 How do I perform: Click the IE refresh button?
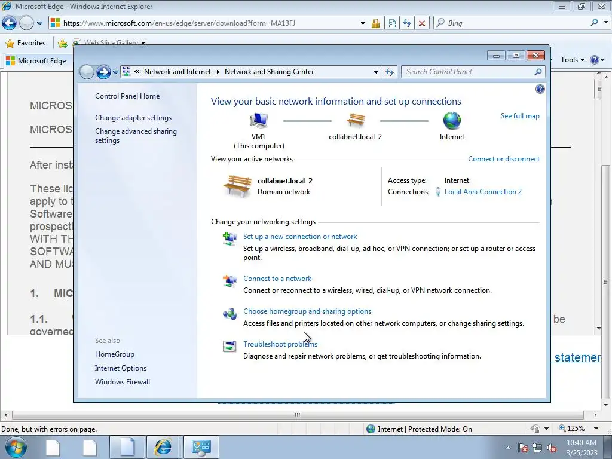tap(406, 23)
